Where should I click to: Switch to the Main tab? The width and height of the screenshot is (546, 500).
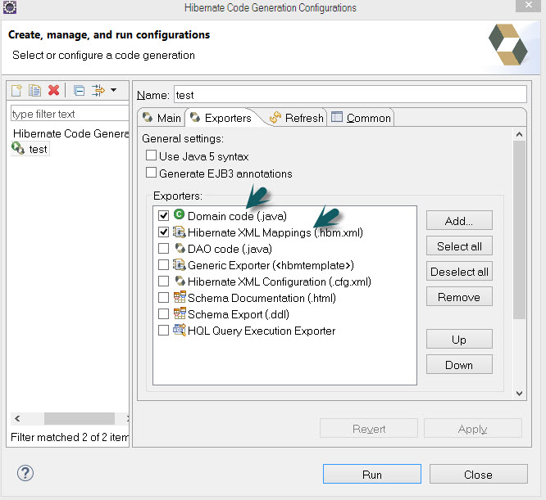click(x=162, y=118)
